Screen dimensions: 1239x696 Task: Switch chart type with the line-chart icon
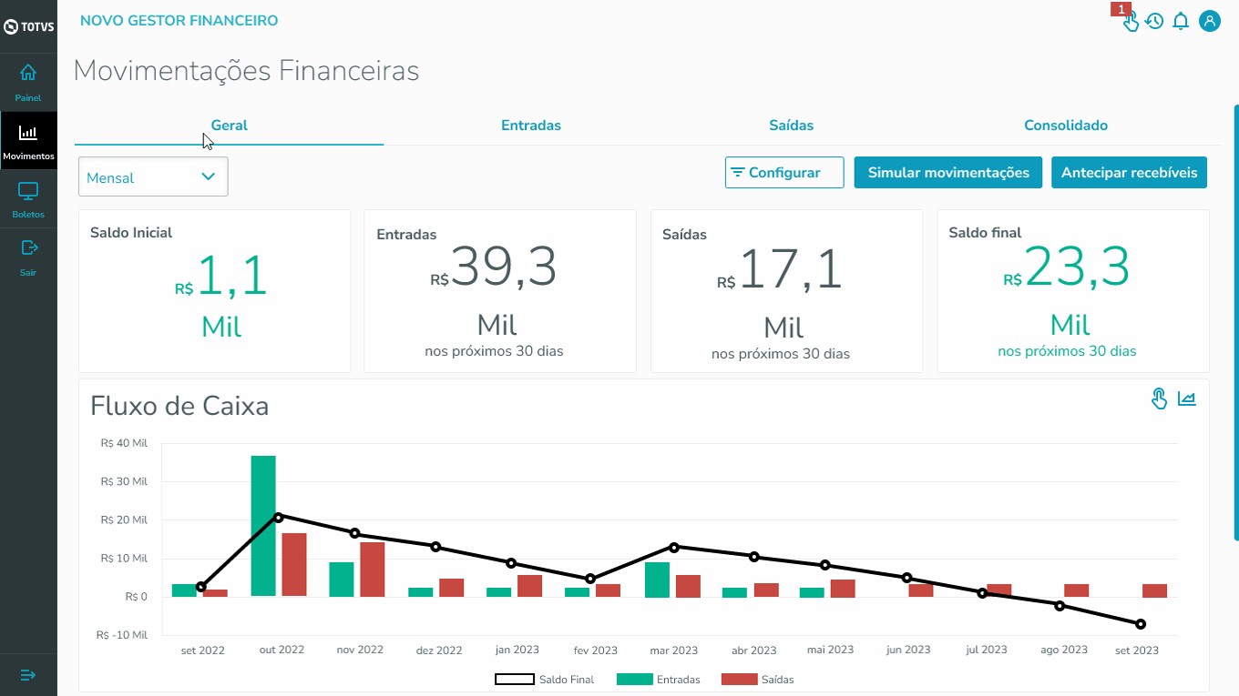(x=1186, y=398)
